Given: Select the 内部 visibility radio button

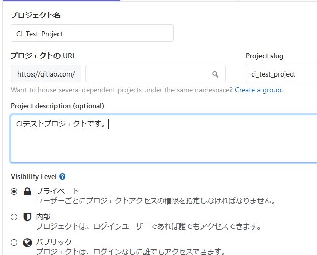Looking at the screenshot, I should [14, 217].
